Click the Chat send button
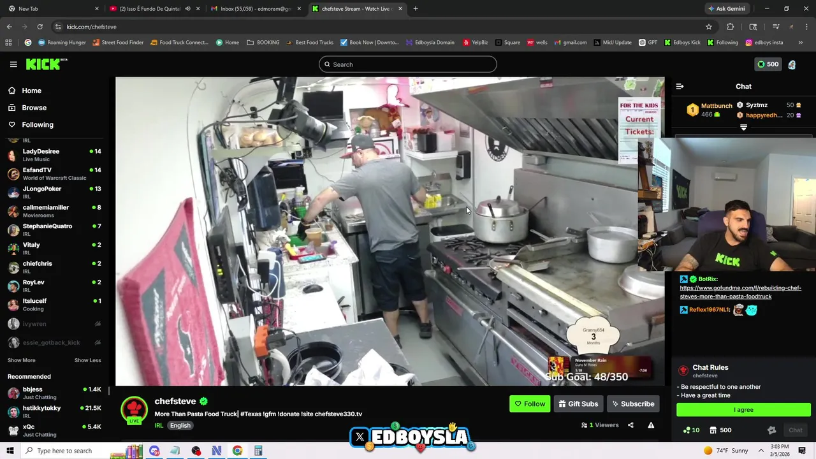This screenshot has width=816, height=459. 795,430
